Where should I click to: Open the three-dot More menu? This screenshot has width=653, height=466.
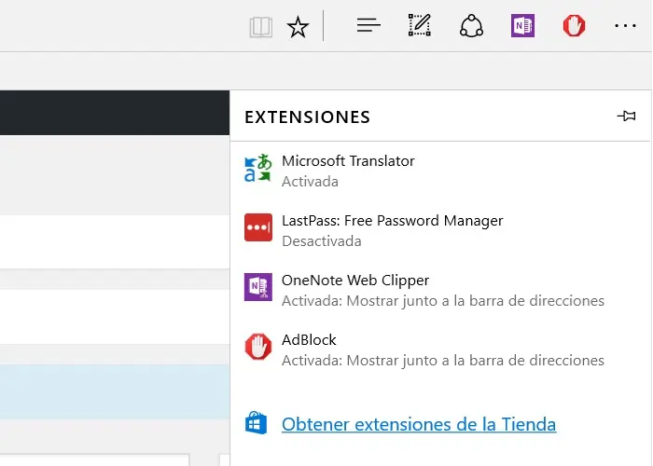pos(626,26)
